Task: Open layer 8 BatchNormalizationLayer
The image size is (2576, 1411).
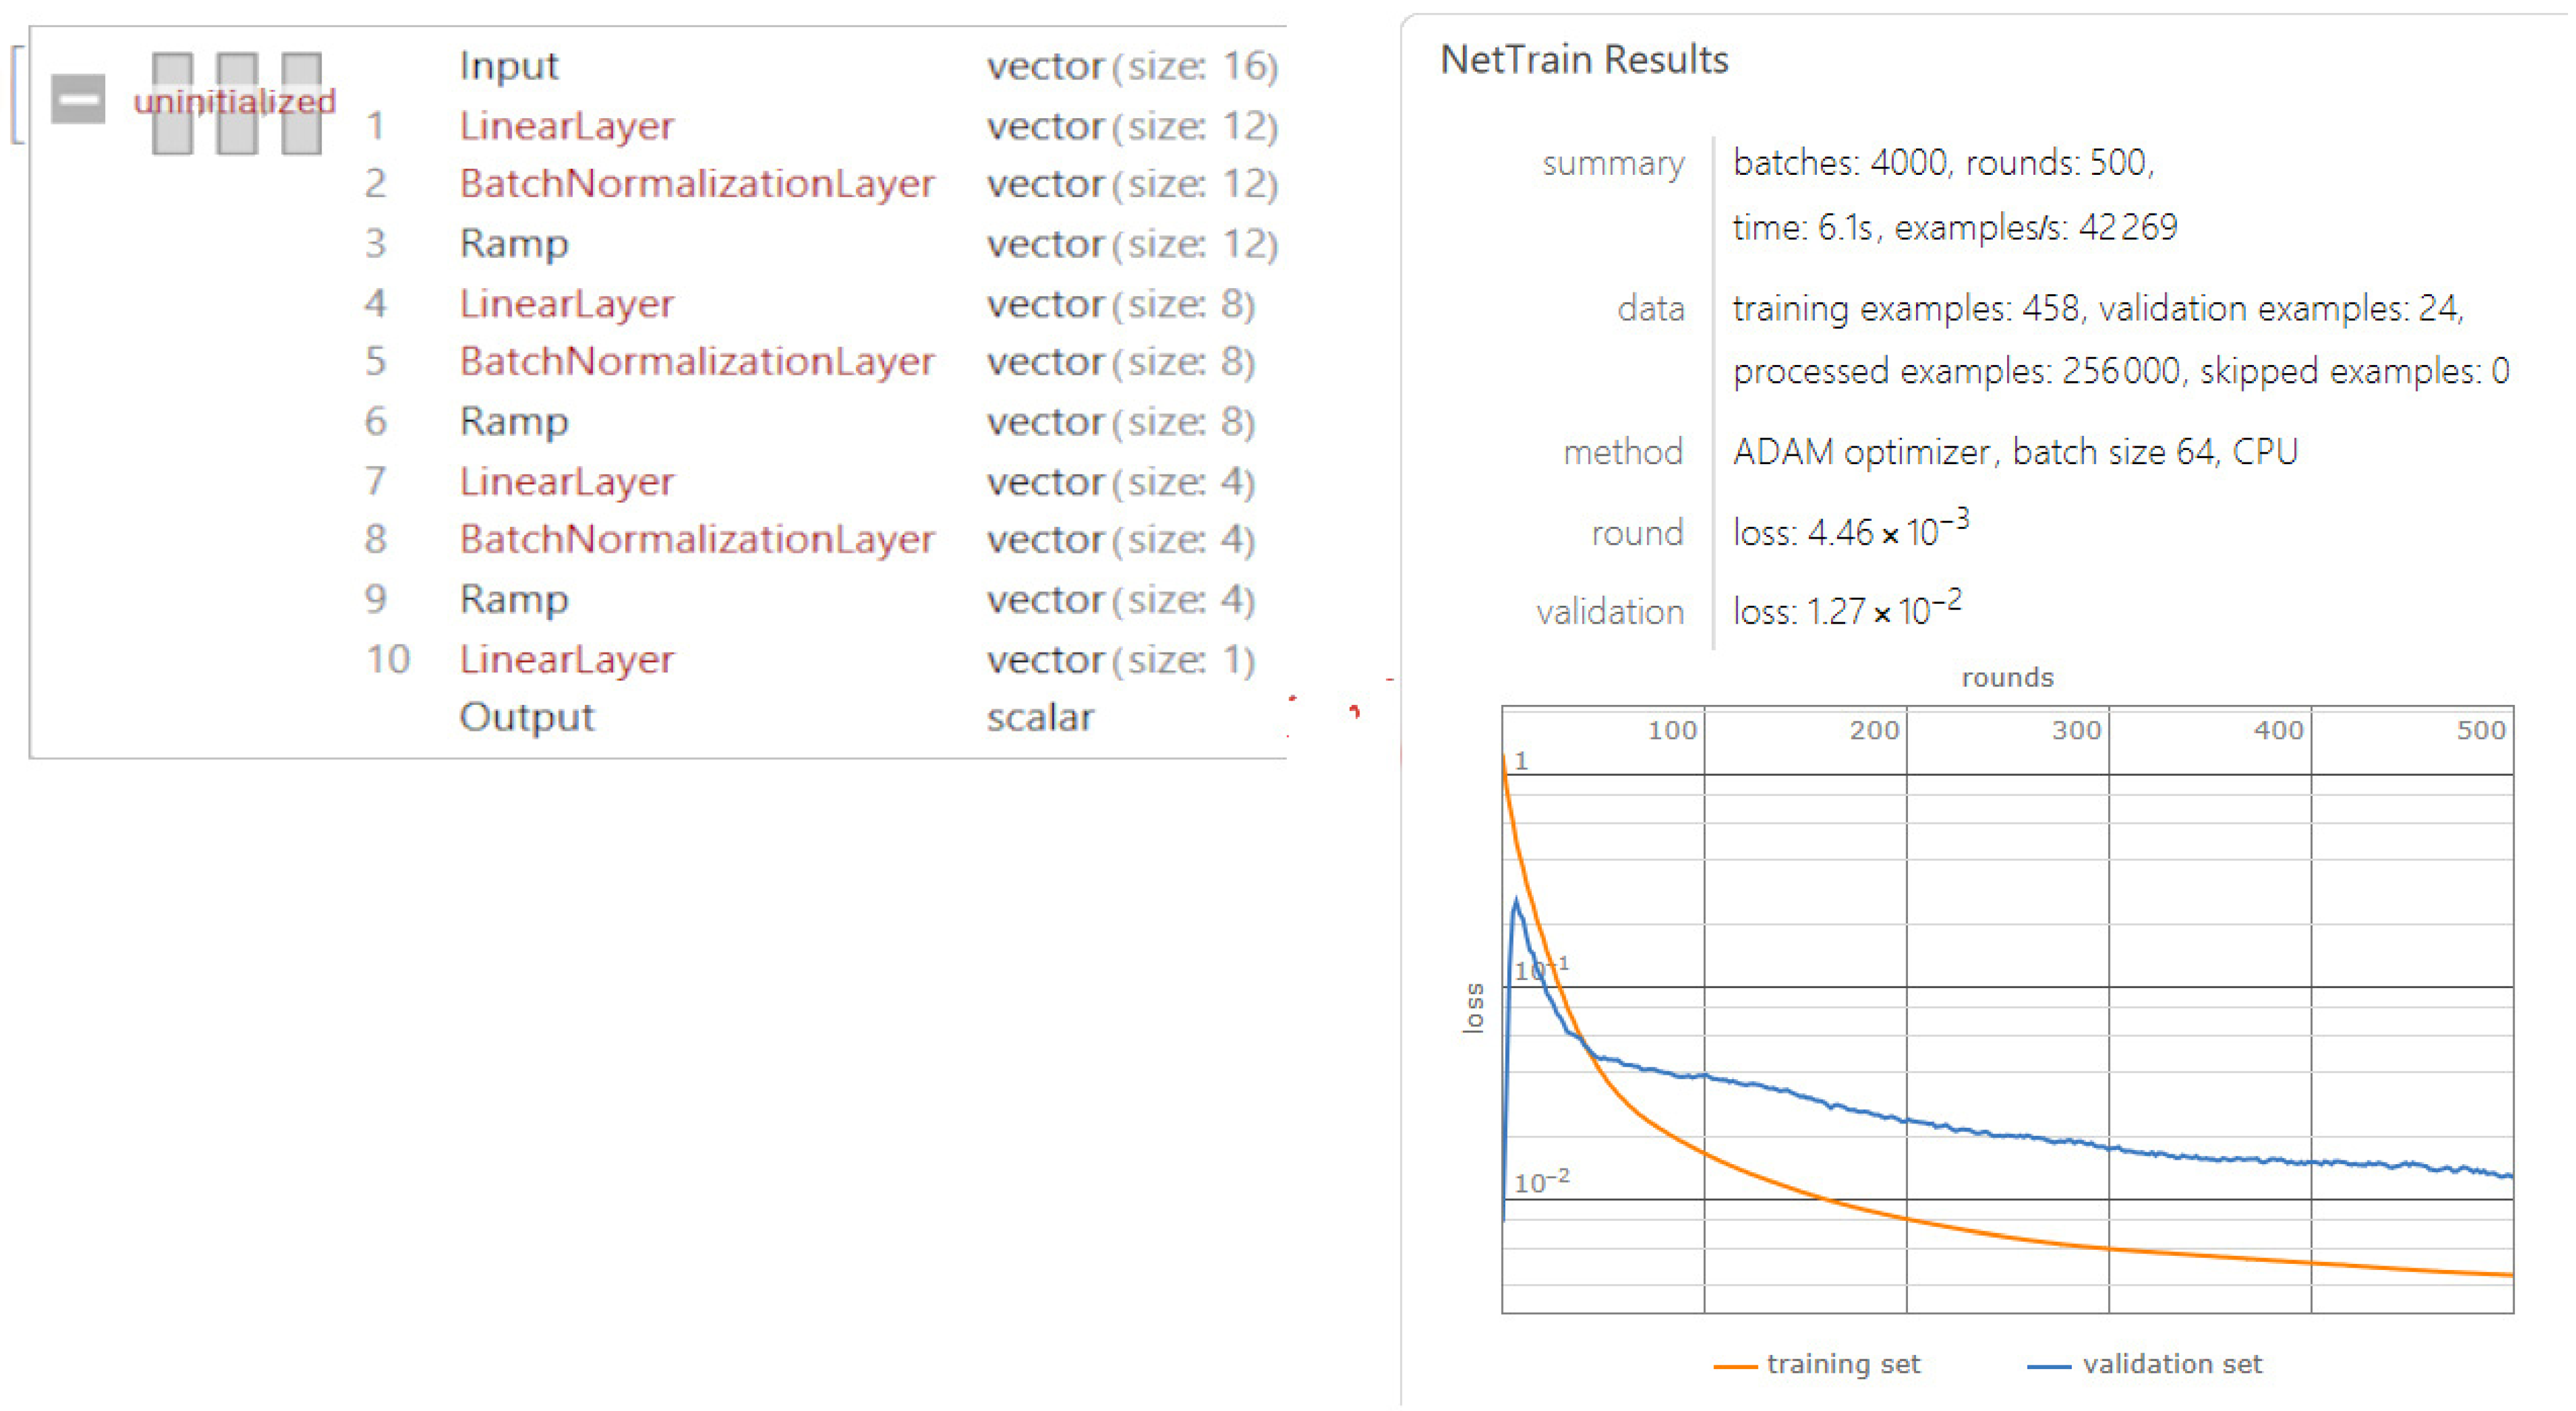Action: pos(696,540)
